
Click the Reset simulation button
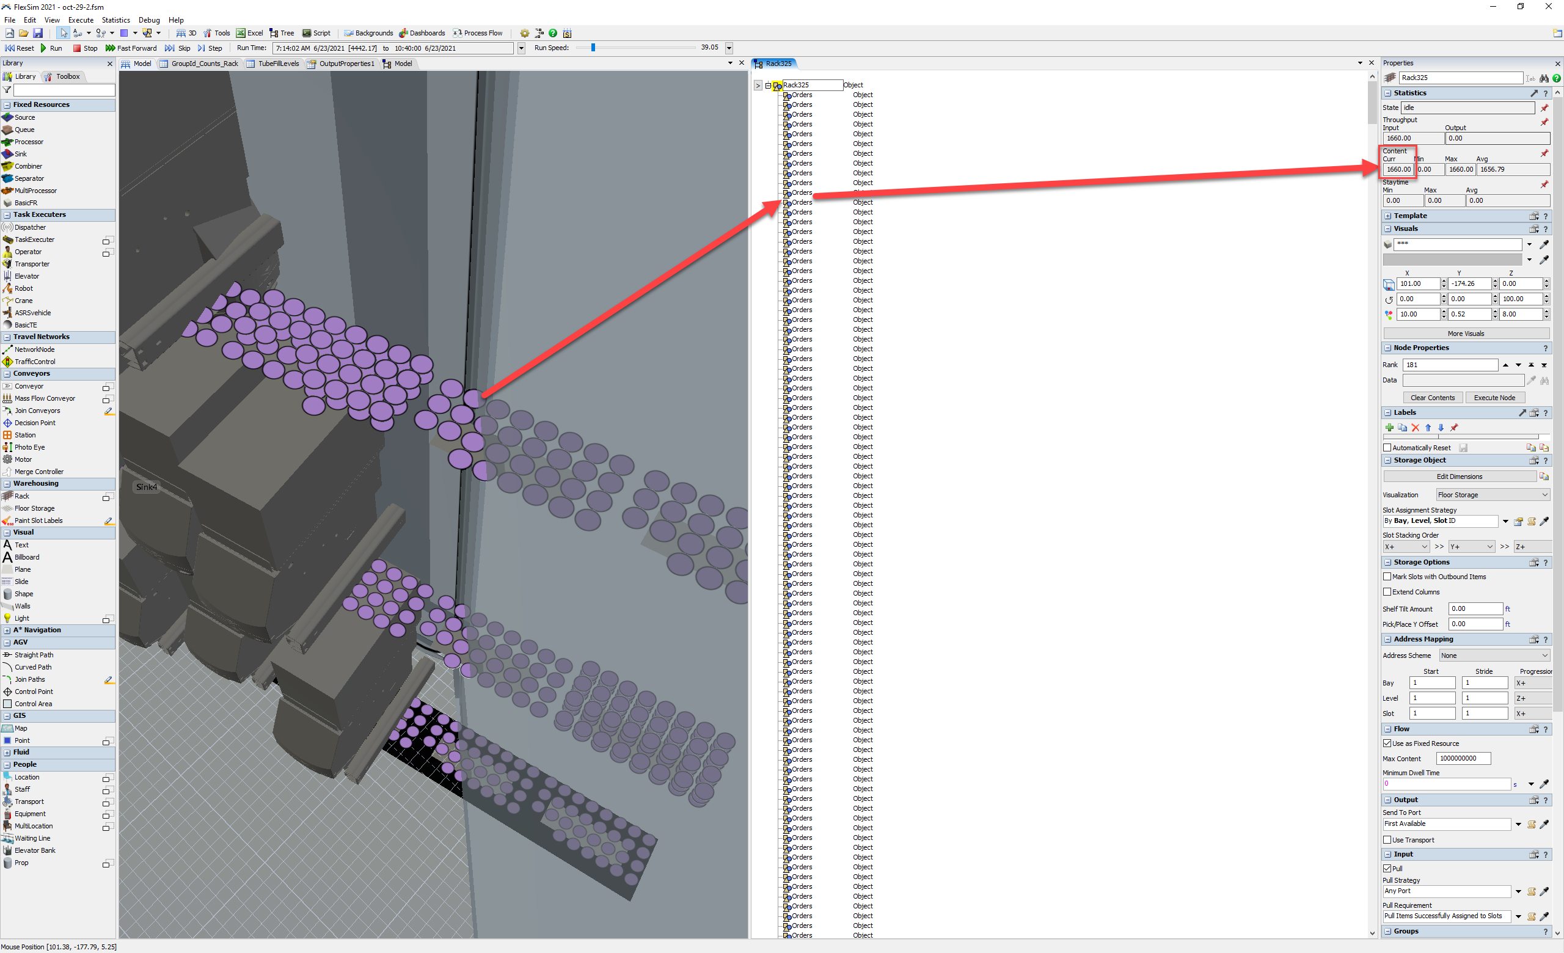(19, 48)
